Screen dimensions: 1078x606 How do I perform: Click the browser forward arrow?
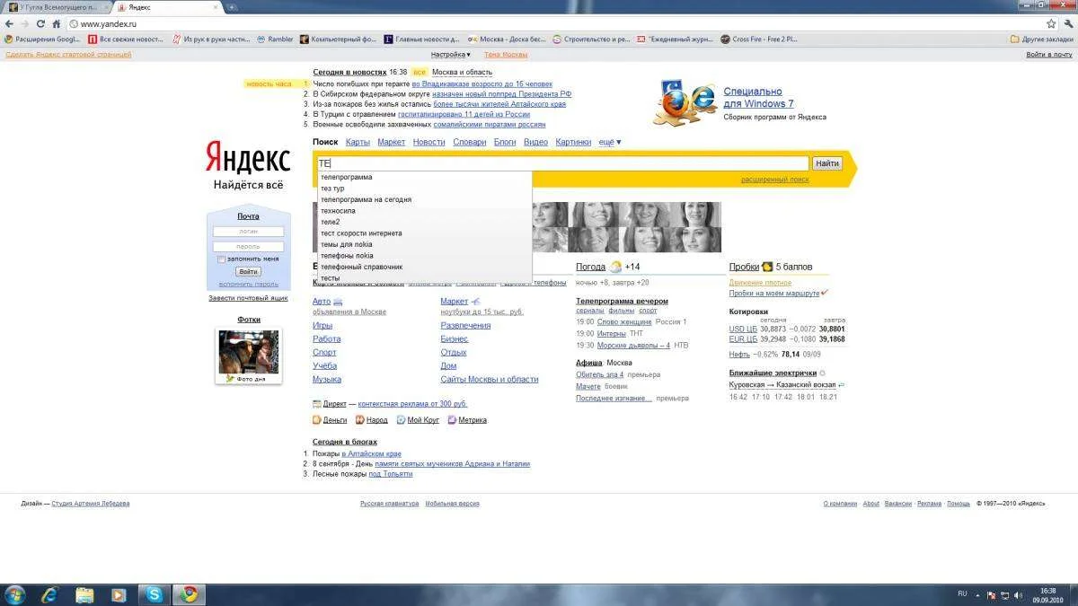25,23
